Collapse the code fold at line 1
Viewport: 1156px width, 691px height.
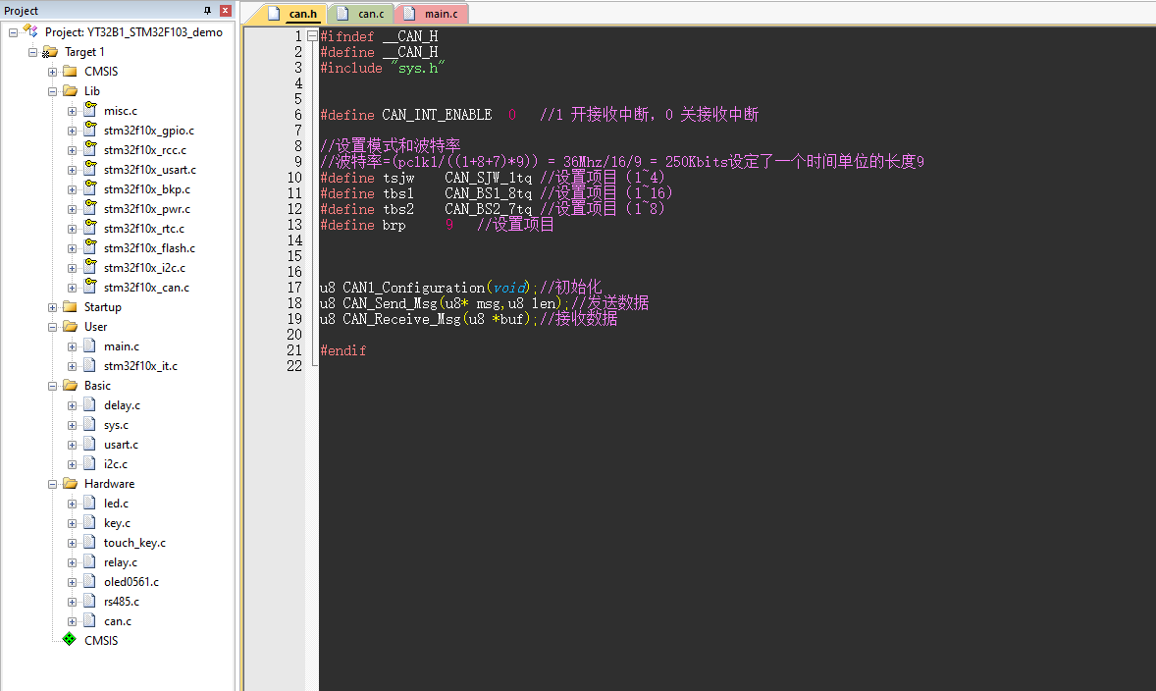(313, 35)
